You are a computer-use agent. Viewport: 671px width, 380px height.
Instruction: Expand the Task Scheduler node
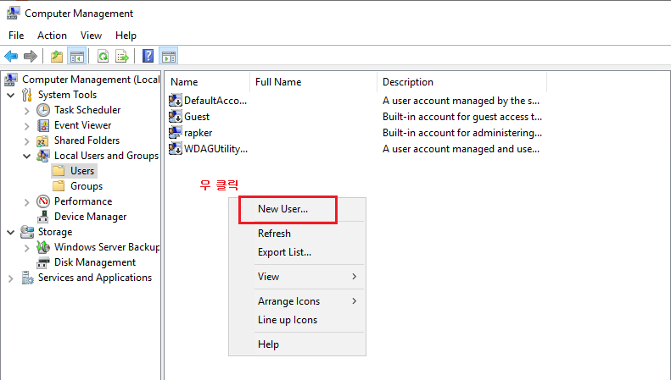[x=27, y=111]
